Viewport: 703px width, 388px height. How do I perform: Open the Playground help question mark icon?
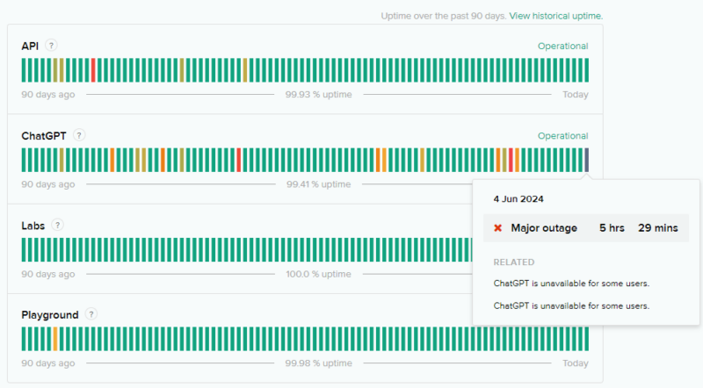tap(91, 314)
